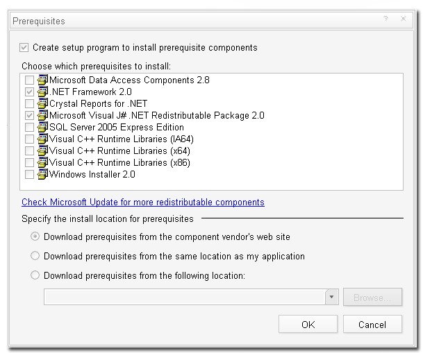Select the Crystal Reports for .NET label
423x353 pixels.
[99, 103]
